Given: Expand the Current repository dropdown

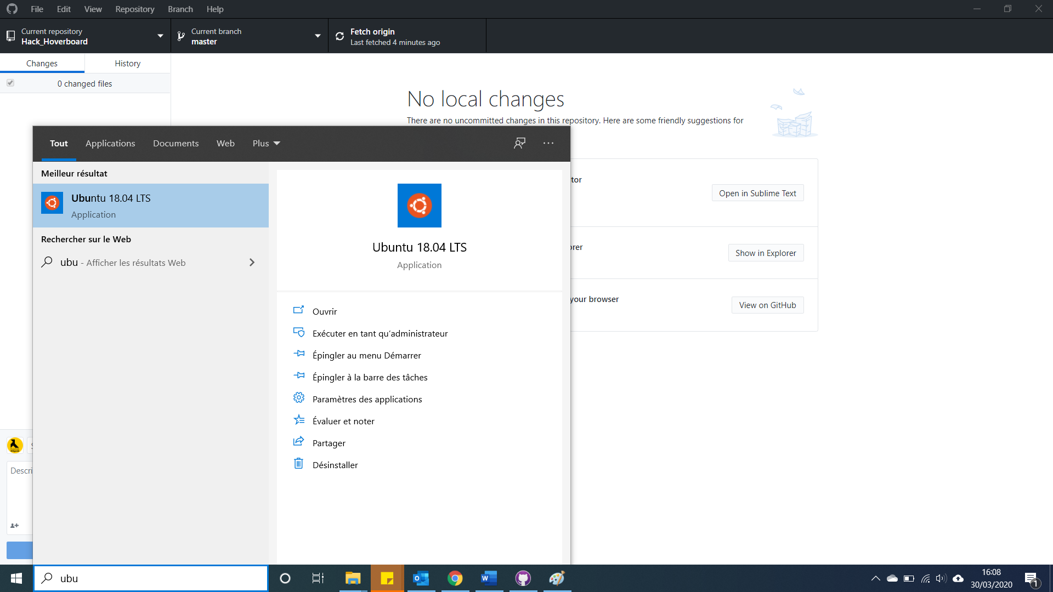Looking at the screenshot, I should point(160,36).
